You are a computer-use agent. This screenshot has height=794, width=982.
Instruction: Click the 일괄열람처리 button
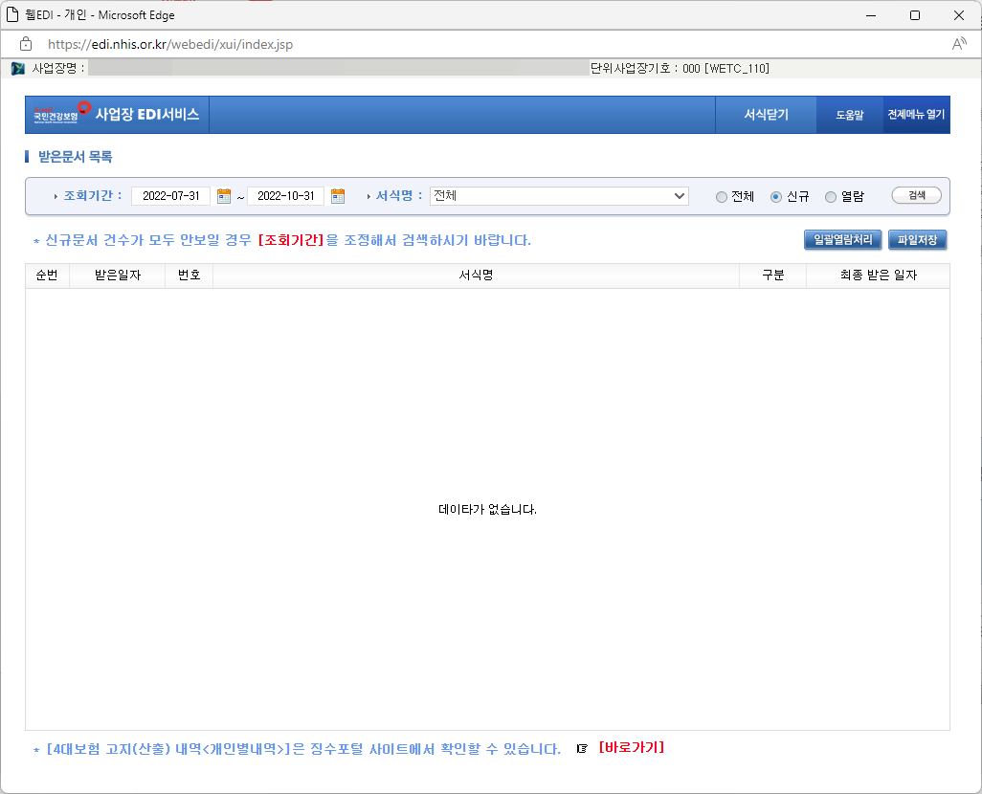[842, 240]
